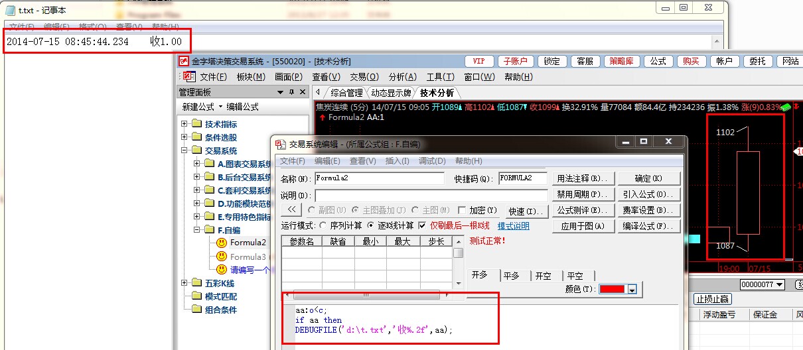Click the 快捷码 input field
Image resolution: width=803 pixels, height=350 pixels.
pos(522,178)
